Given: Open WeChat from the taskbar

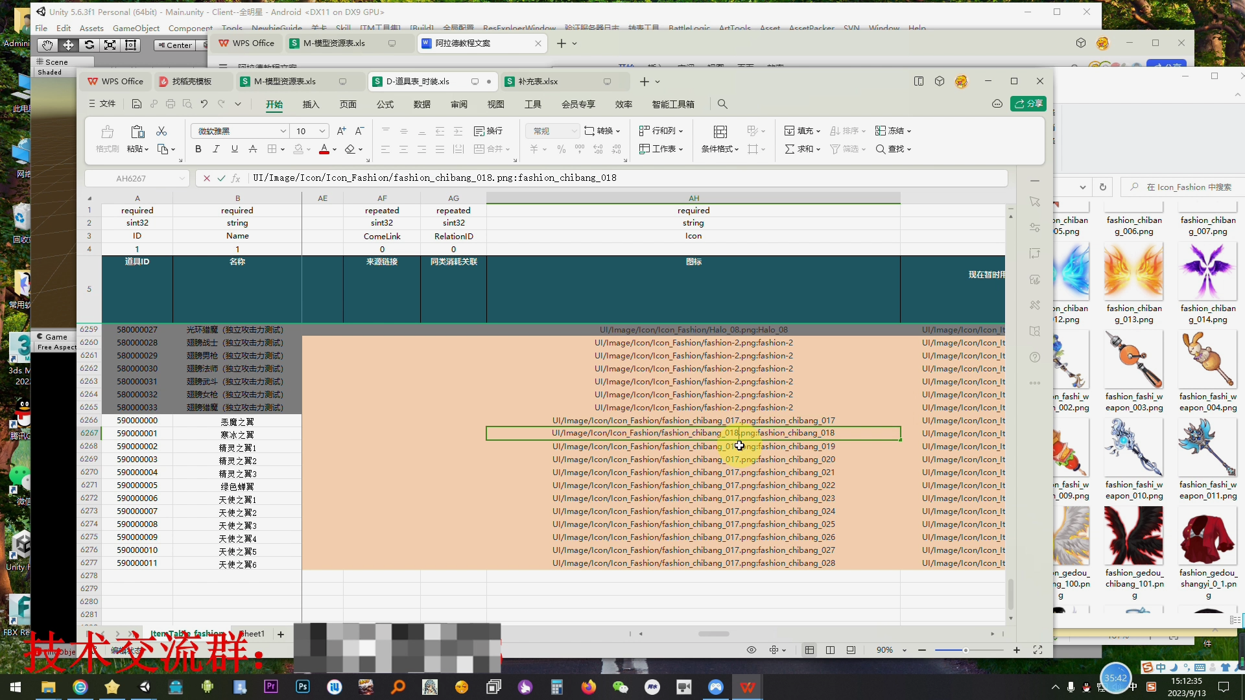Looking at the screenshot, I should click(x=620, y=687).
